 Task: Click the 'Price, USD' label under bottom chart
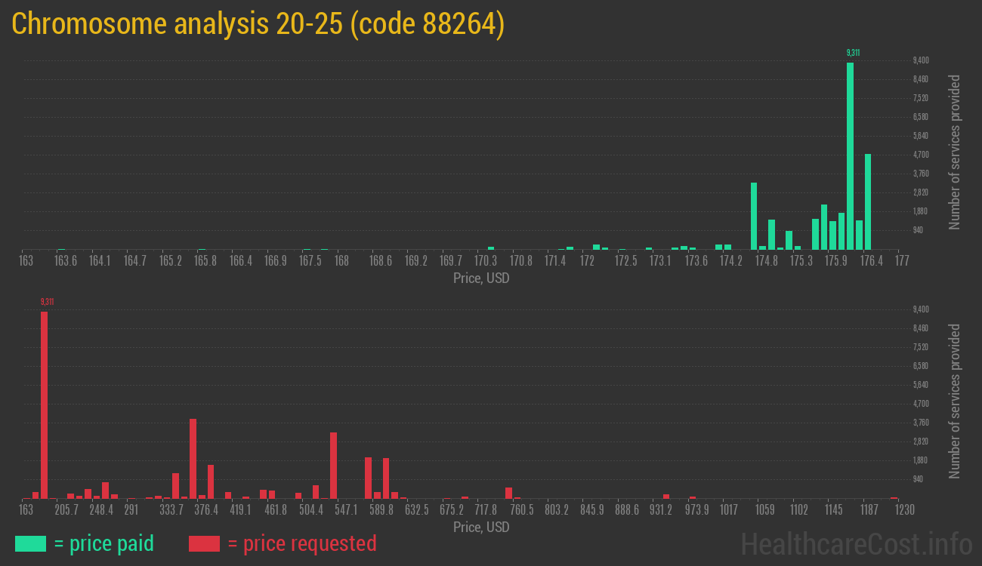(481, 527)
